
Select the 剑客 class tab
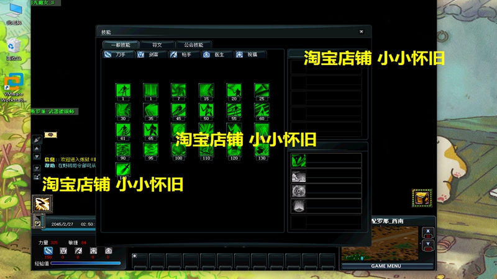[x=152, y=55]
